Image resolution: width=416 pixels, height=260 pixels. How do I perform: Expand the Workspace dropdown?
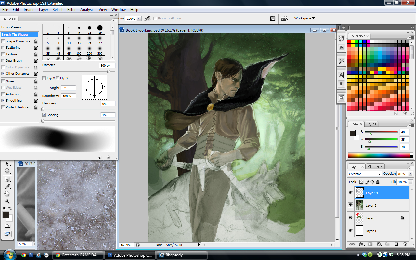pyautogui.click(x=305, y=18)
